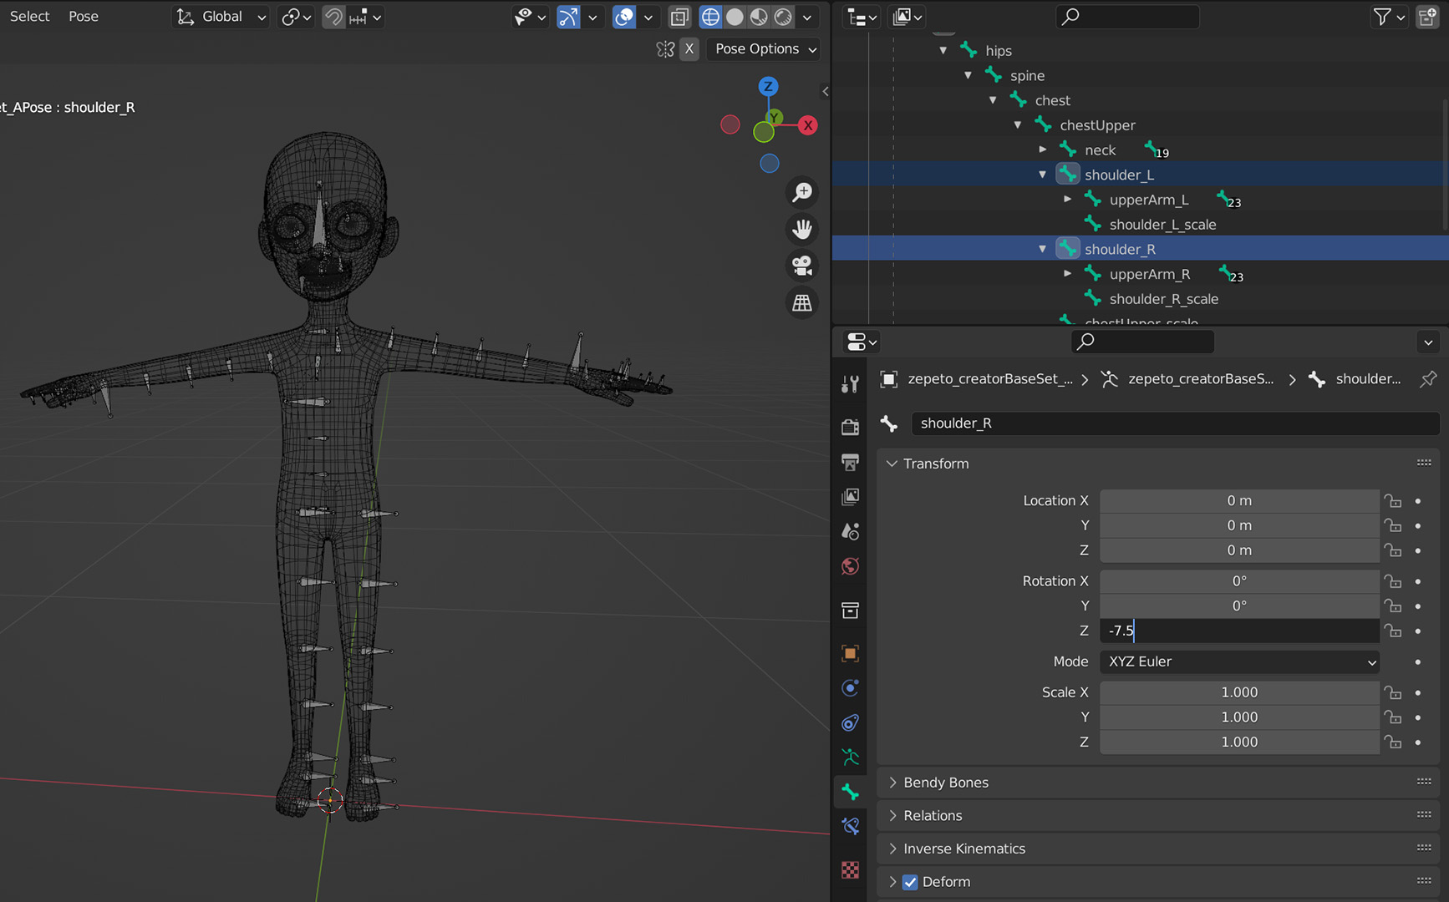This screenshot has height=902, width=1449.
Task: Switch to the Object properties tab
Action: tap(850, 652)
